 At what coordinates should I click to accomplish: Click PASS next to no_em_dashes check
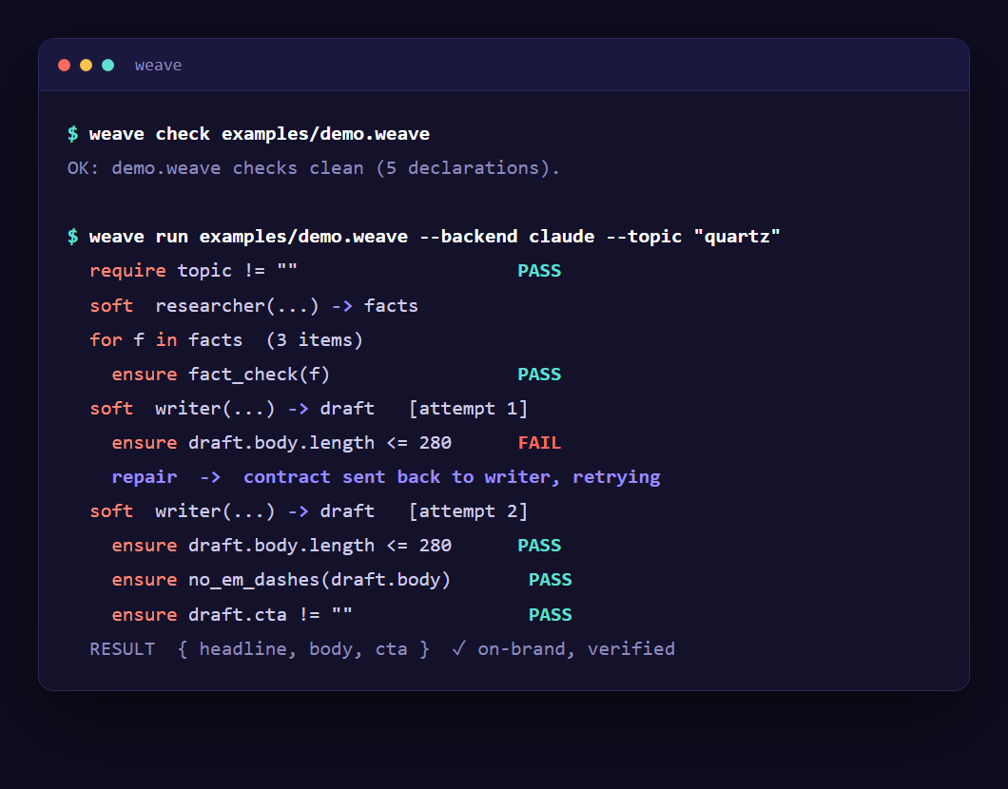(551, 580)
